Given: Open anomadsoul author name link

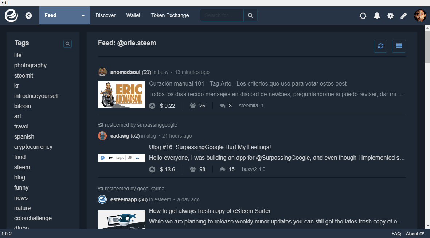Looking at the screenshot, I should click(x=125, y=72).
